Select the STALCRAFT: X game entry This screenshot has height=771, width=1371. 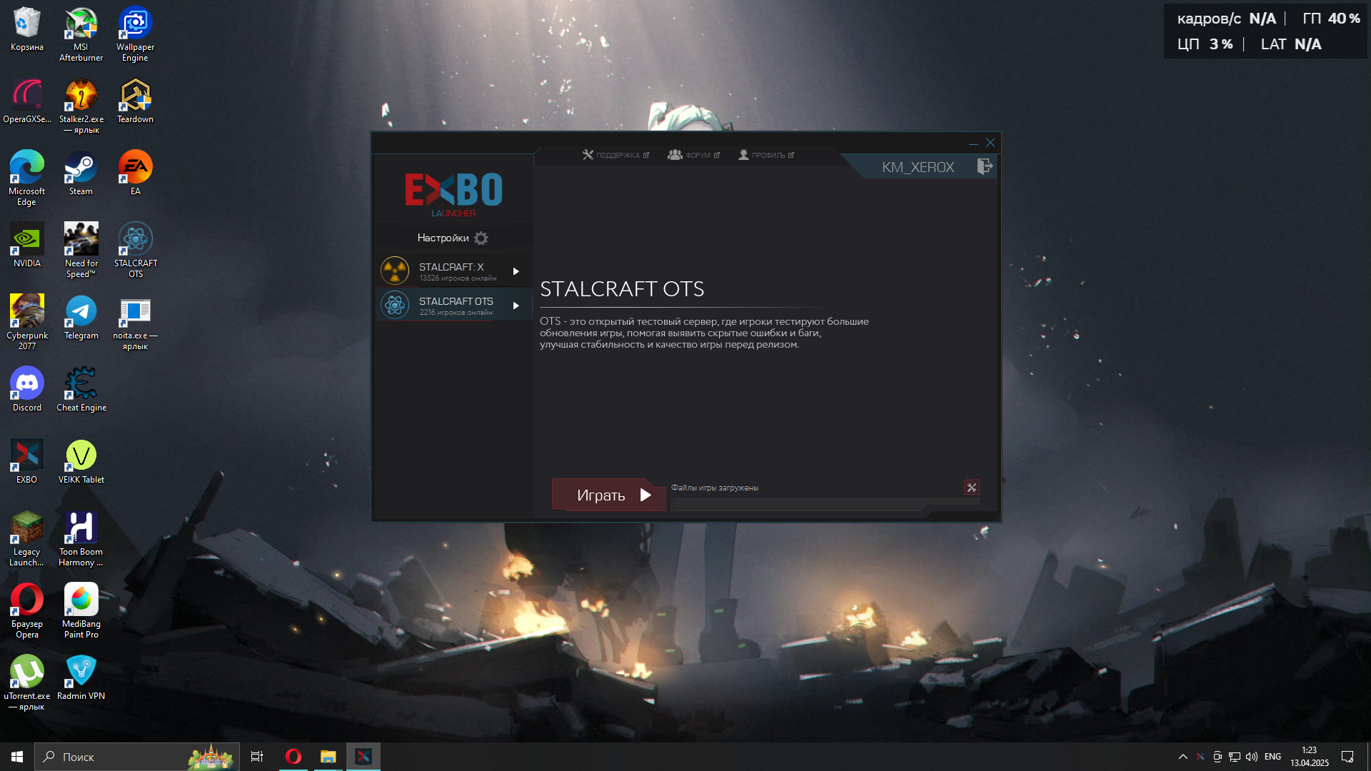click(454, 271)
